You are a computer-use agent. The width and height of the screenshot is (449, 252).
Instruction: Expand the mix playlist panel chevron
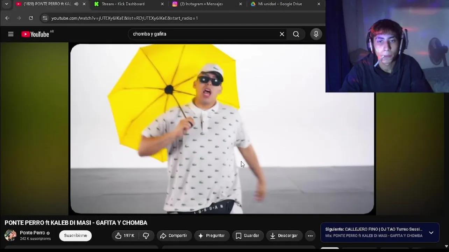click(431, 233)
